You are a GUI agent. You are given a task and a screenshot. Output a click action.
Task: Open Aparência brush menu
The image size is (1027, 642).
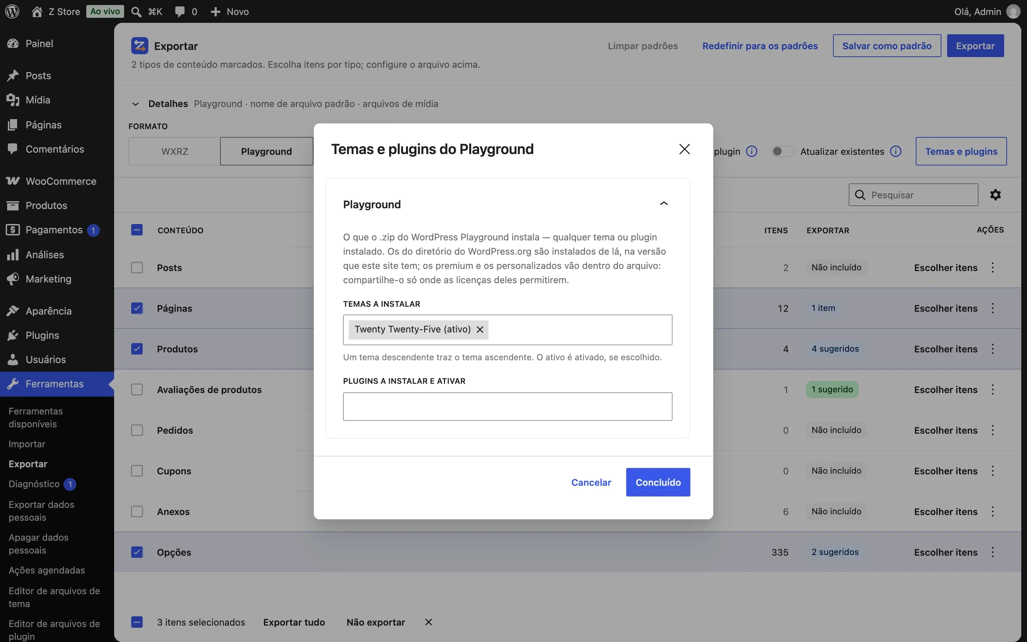point(57,311)
